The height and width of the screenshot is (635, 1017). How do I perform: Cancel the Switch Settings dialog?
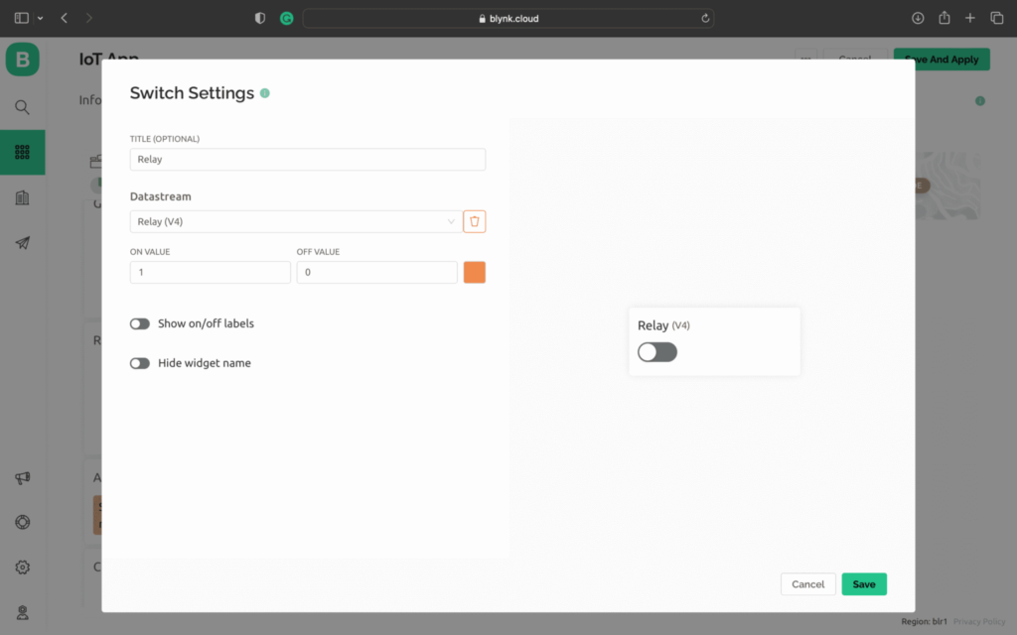[807, 584]
